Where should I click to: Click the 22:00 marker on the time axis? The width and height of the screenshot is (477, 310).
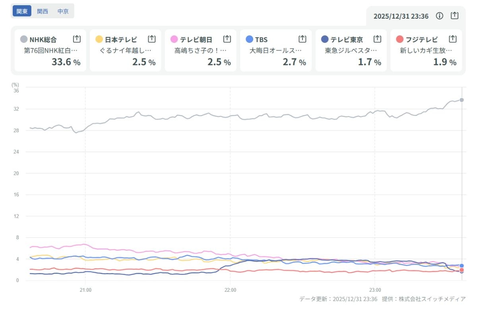230,290
